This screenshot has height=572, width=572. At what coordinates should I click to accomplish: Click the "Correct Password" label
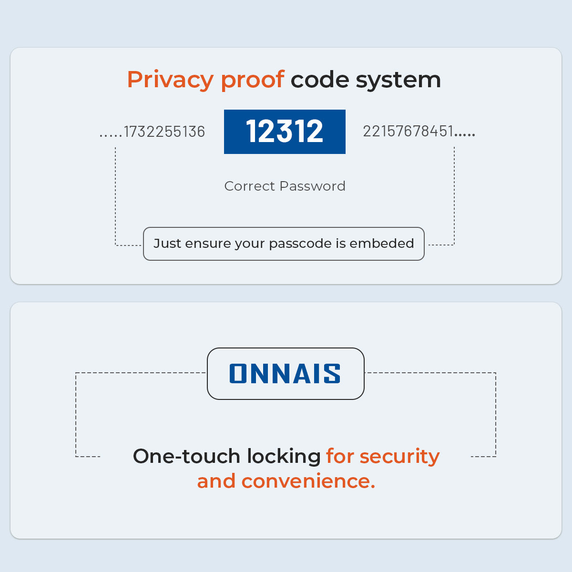(x=285, y=186)
